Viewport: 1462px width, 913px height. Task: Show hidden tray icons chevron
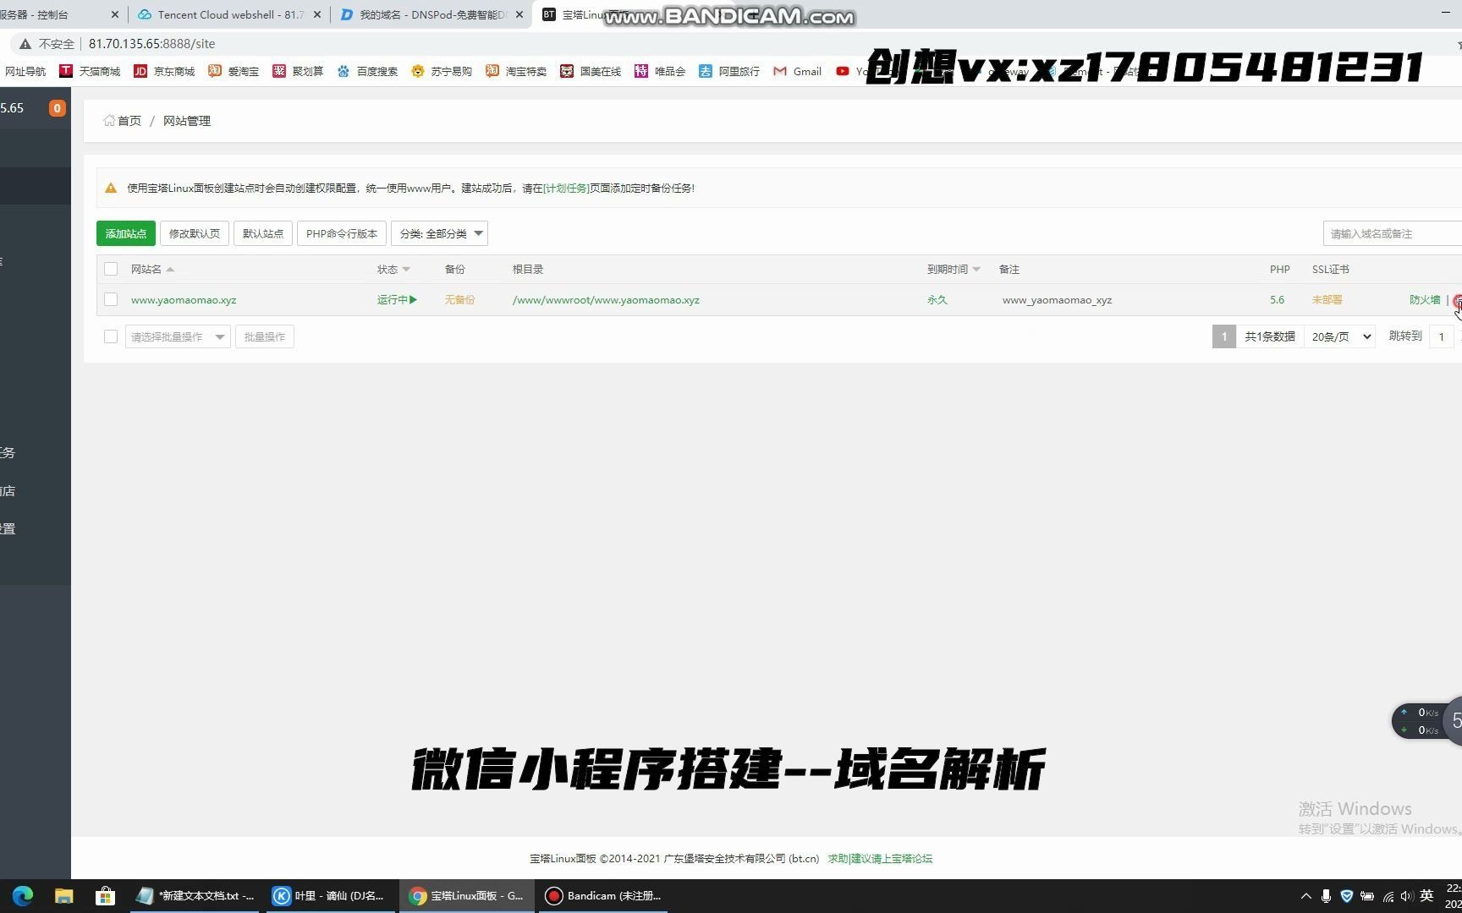click(1305, 896)
